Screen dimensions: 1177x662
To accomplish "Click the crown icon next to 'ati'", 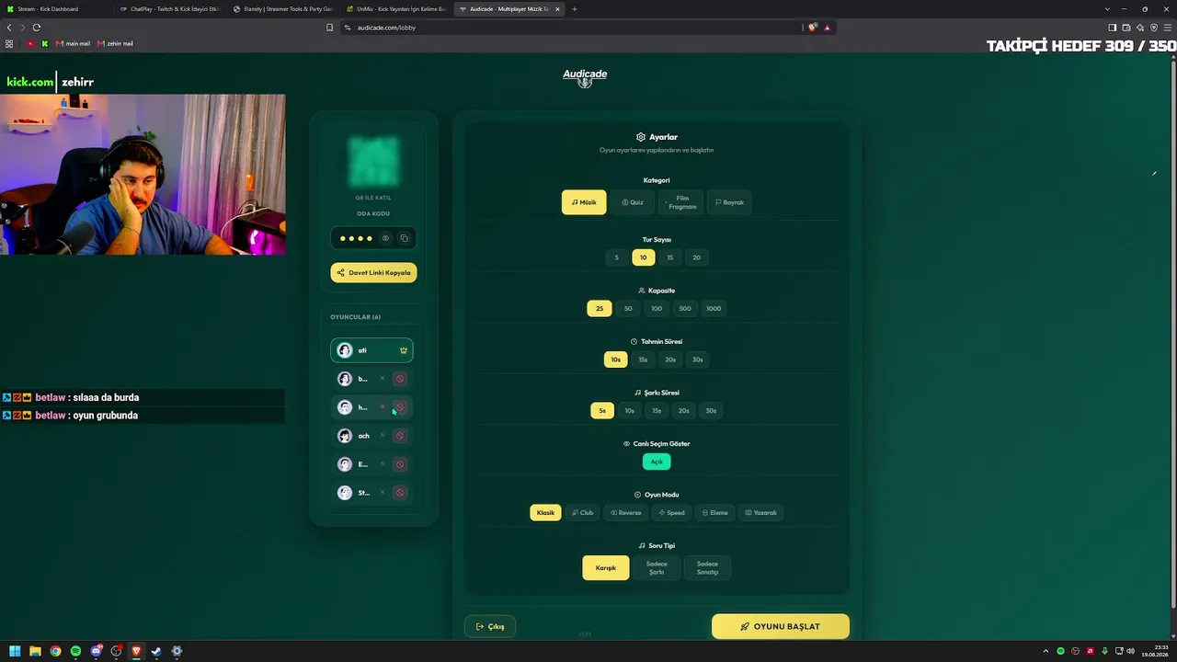I will (403, 350).
